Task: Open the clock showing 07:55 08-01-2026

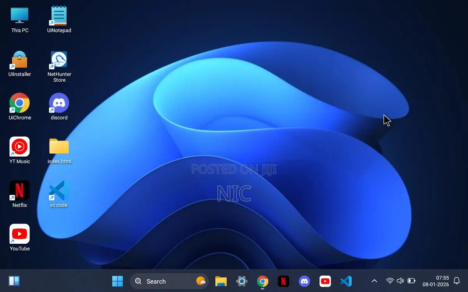Action: click(x=436, y=281)
